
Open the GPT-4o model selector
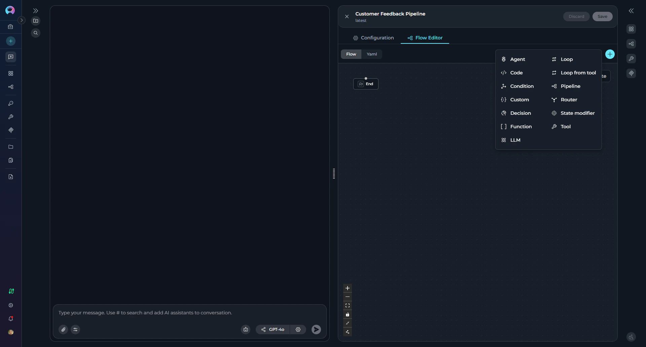[276, 329]
